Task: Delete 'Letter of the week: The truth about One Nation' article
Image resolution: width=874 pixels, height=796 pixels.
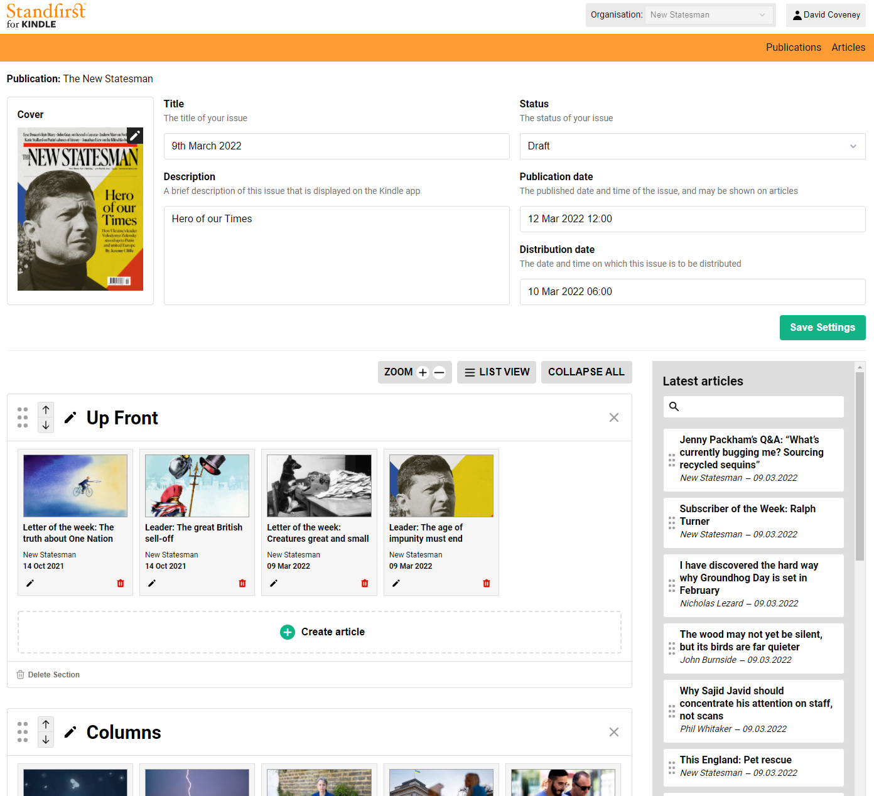Action: [121, 583]
